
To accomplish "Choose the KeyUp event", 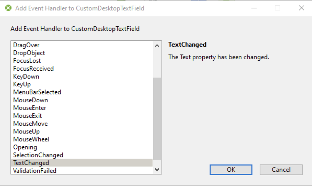I will (82, 84).
